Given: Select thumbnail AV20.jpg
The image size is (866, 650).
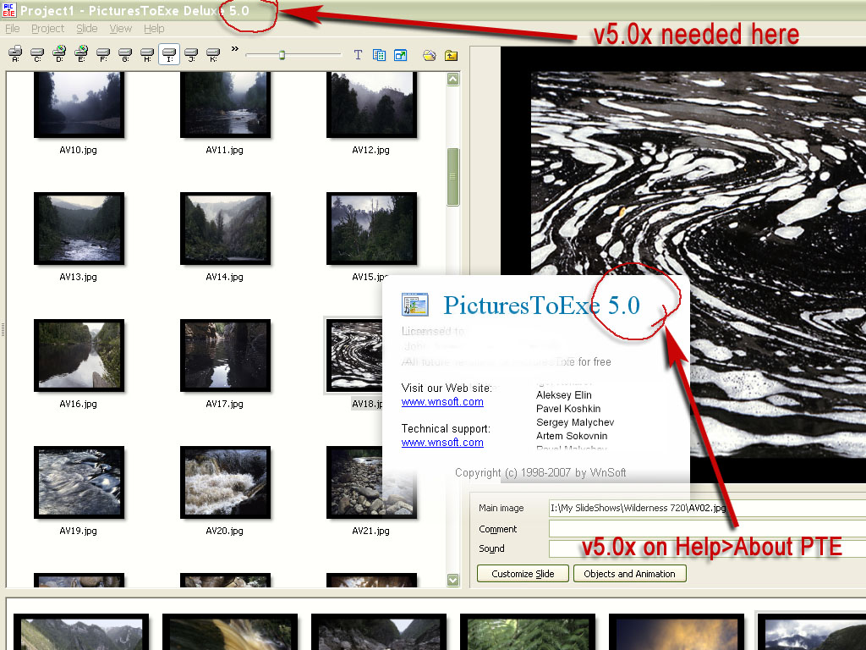Looking at the screenshot, I should pyautogui.click(x=225, y=482).
